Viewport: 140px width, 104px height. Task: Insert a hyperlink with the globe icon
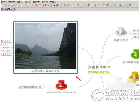[x=68, y=5]
